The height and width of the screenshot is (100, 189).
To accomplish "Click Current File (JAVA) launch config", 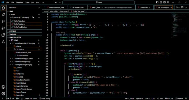I will [29, 99].
